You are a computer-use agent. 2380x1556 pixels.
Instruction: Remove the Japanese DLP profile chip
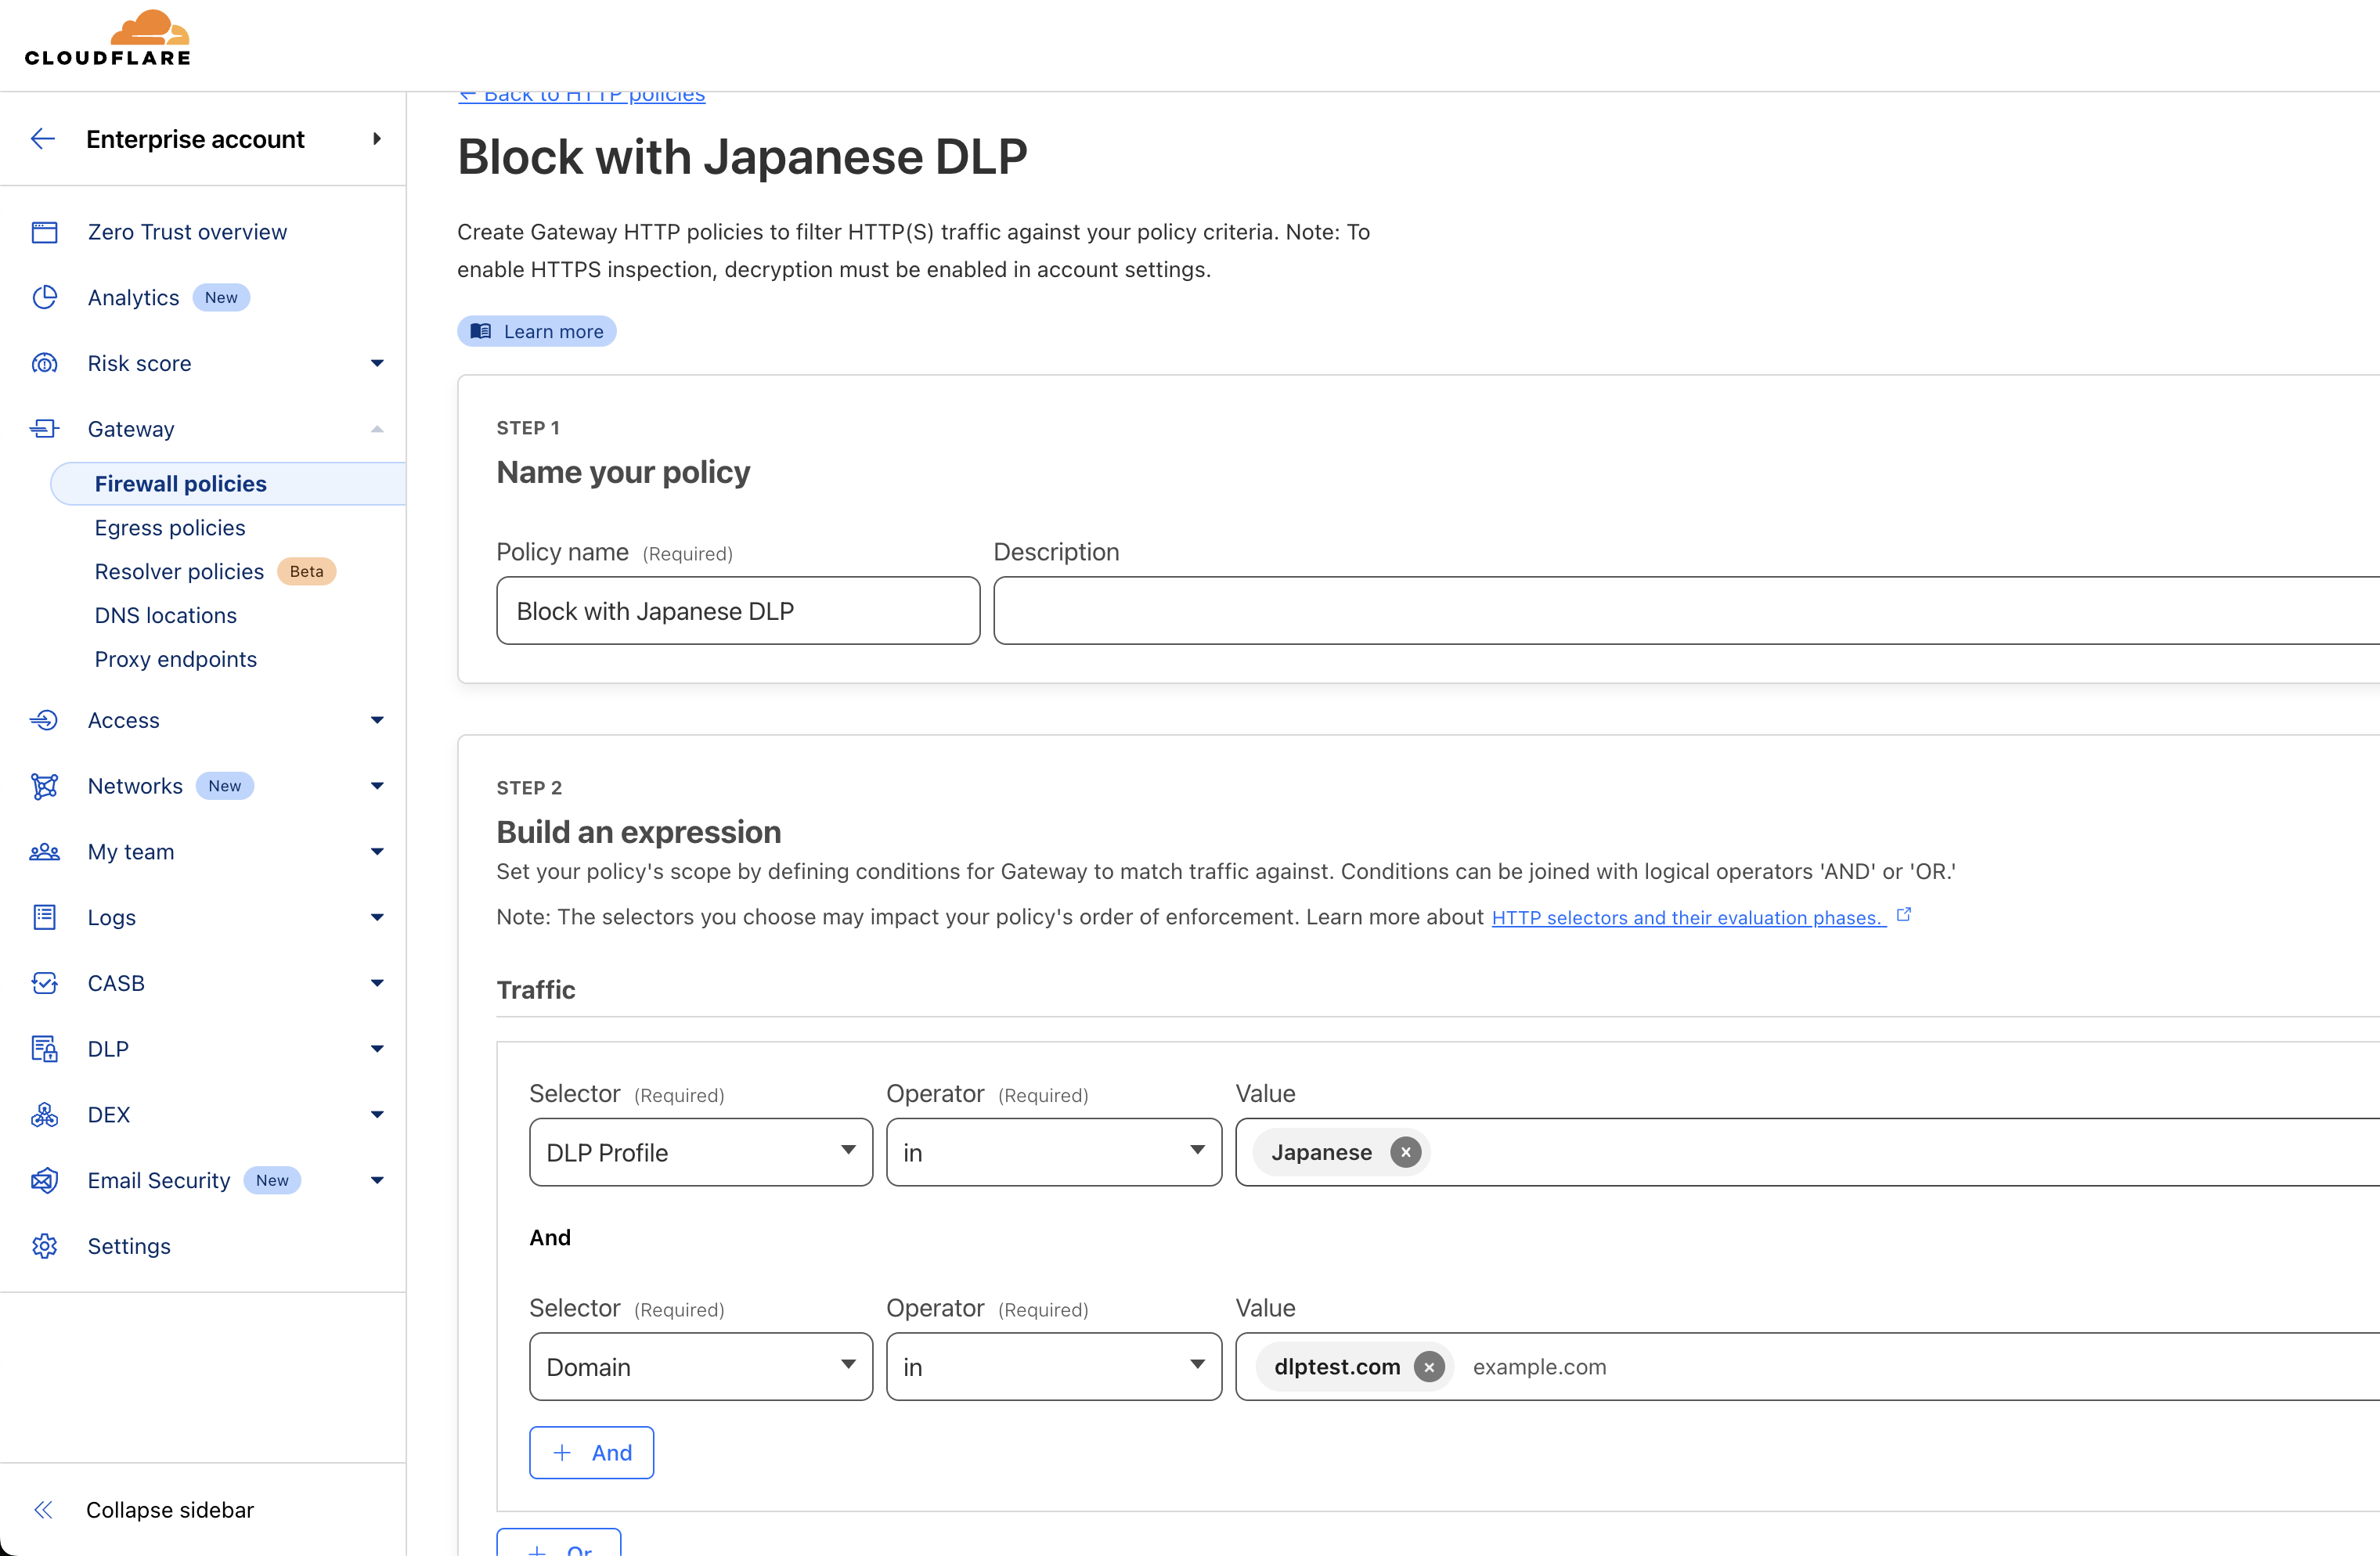1405,1152
